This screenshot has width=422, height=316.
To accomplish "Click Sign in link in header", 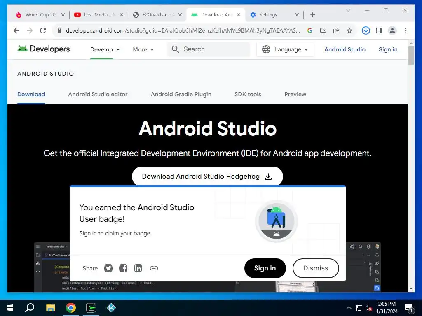I will [x=388, y=49].
